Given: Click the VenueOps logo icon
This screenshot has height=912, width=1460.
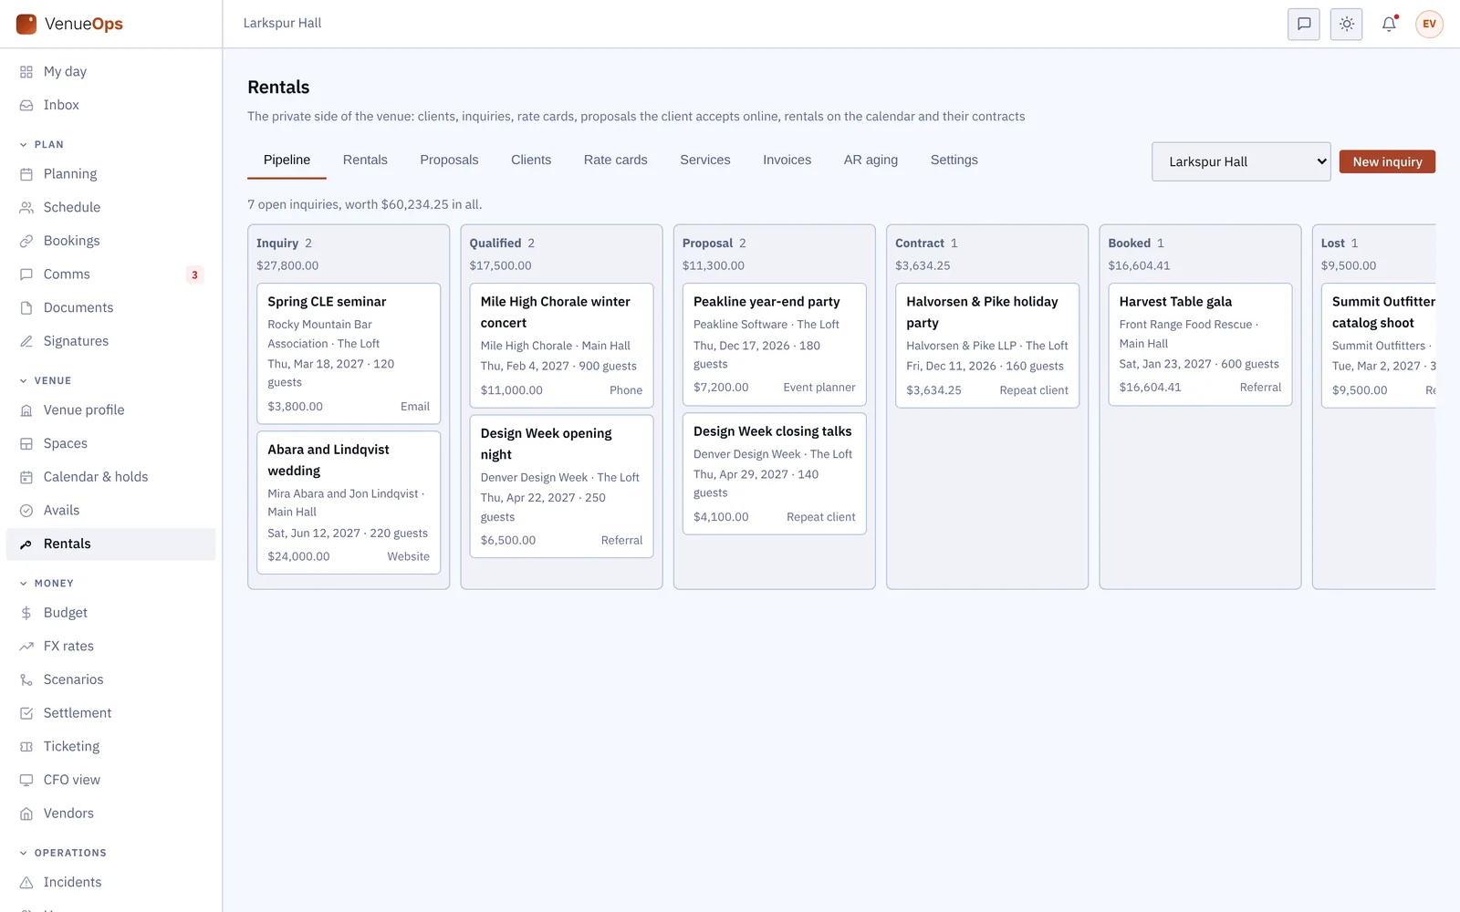Looking at the screenshot, I should pyautogui.click(x=26, y=24).
